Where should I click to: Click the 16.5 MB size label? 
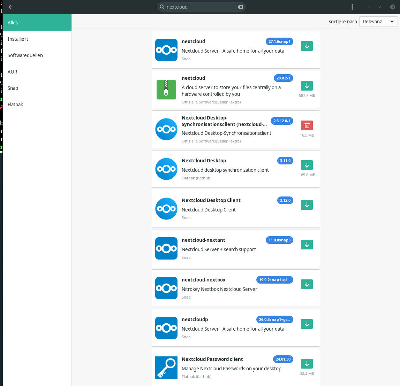307,135
